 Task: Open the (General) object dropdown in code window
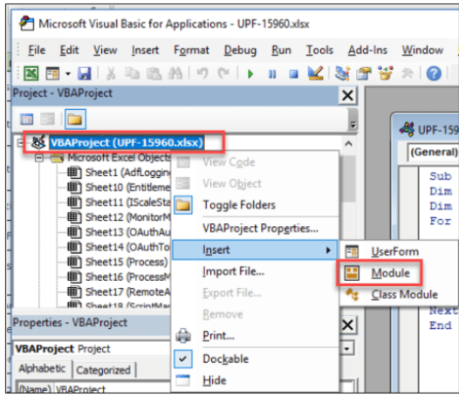pos(433,153)
